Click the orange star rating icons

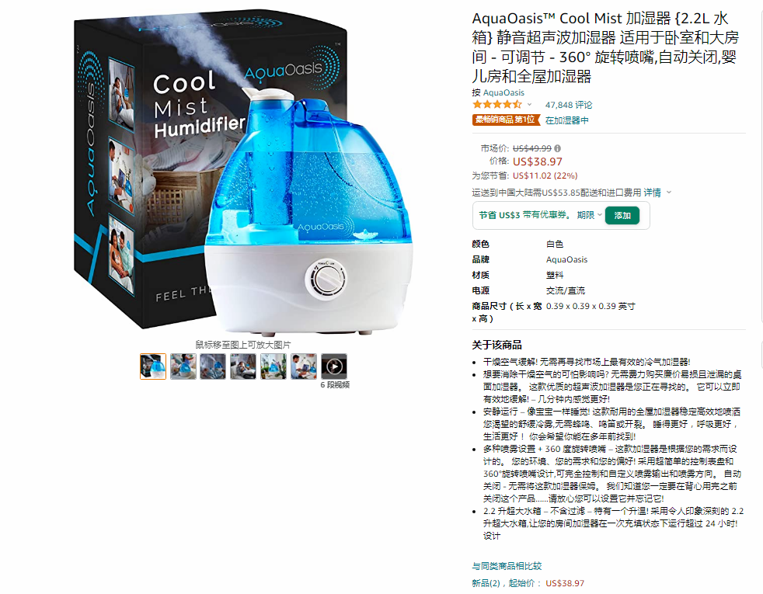pyautogui.click(x=496, y=105)
